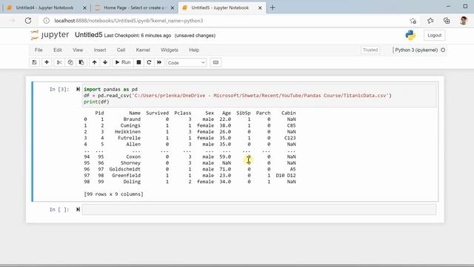The height and width of the screenshot is (267, 474).
Task: Click the site information icon
Action: pyautogui.click(x=46, y=21)
